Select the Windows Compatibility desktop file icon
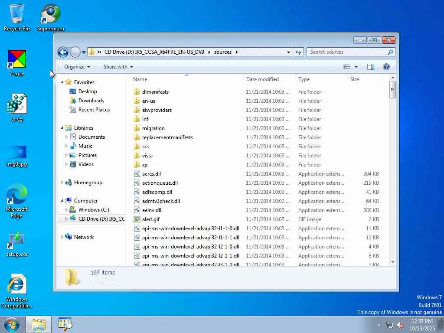 coord(17,291)
